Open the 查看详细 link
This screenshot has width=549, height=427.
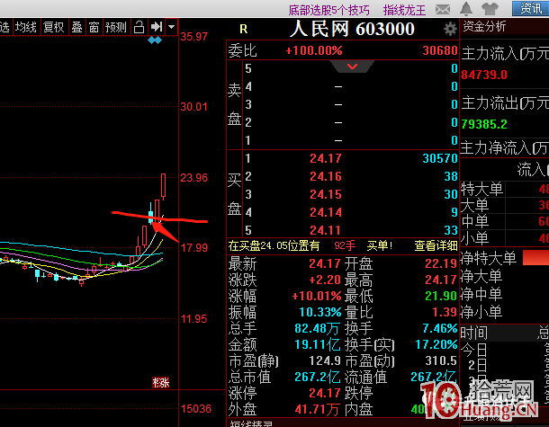[436, 245]
